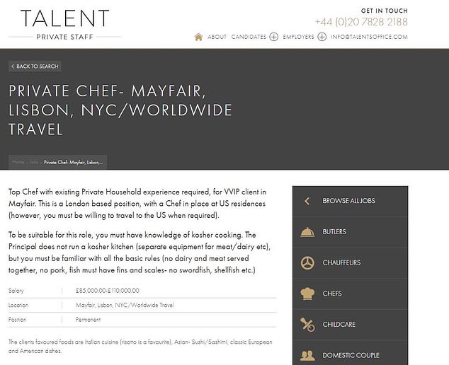The height and width of the screenshot is (365, 449).
Task: Select the Childcare pacifier icon
Action: [307, 325]
